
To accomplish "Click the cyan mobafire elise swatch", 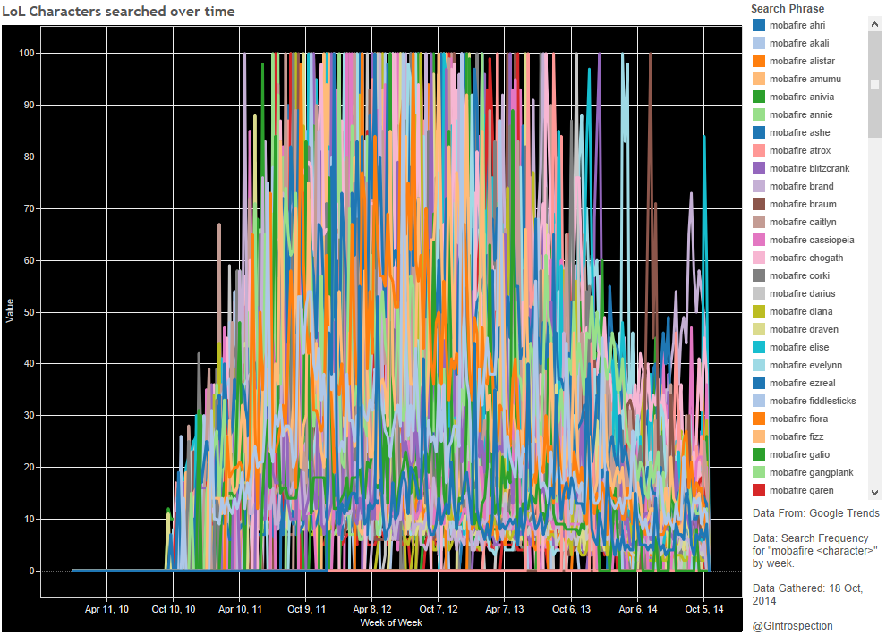I will 759,348.
